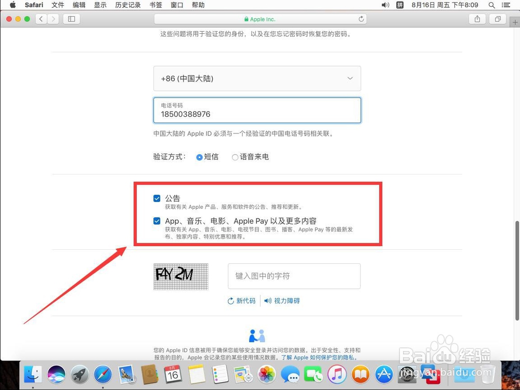Uncheck the App、音乐、电影 checkbox
Viewport: 520px width, 390px height.
pyautogui.click(x=157, y=221)
